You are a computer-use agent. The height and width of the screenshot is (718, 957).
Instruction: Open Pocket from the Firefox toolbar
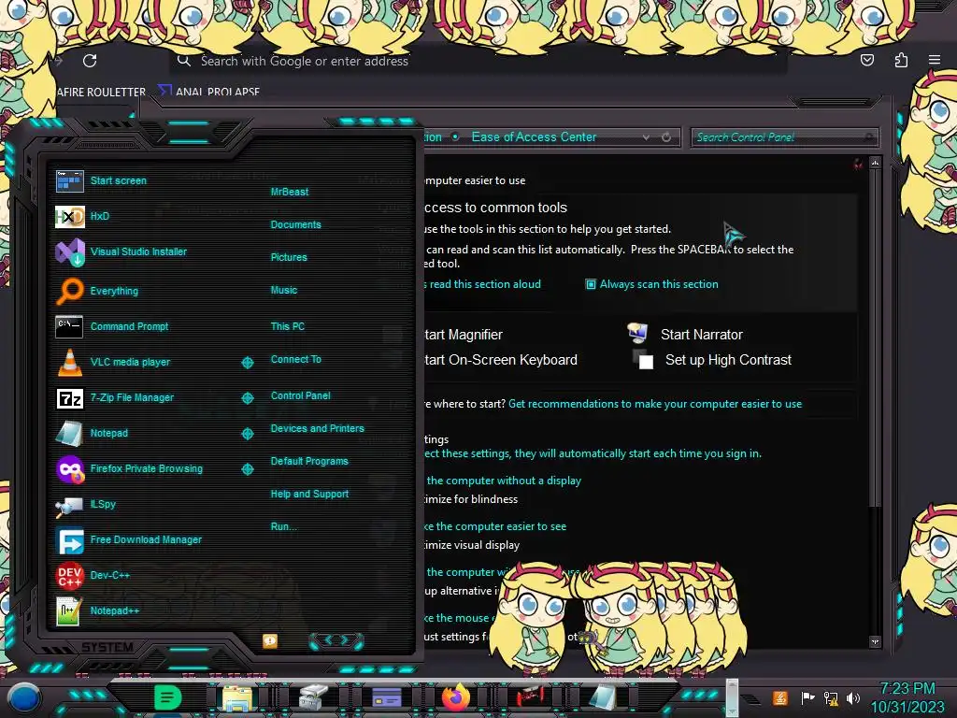[x=866, y=60]
